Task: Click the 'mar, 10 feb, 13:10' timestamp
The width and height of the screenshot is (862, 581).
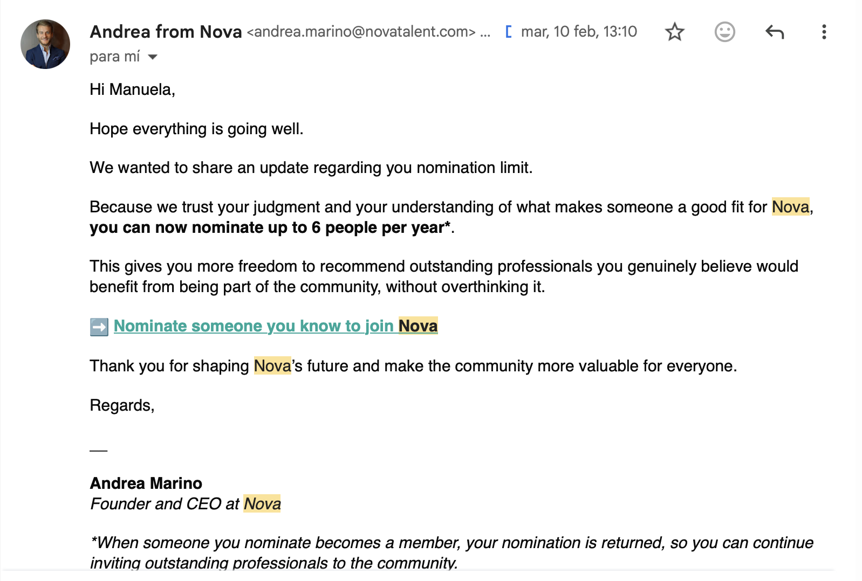Action: (579, 32)
